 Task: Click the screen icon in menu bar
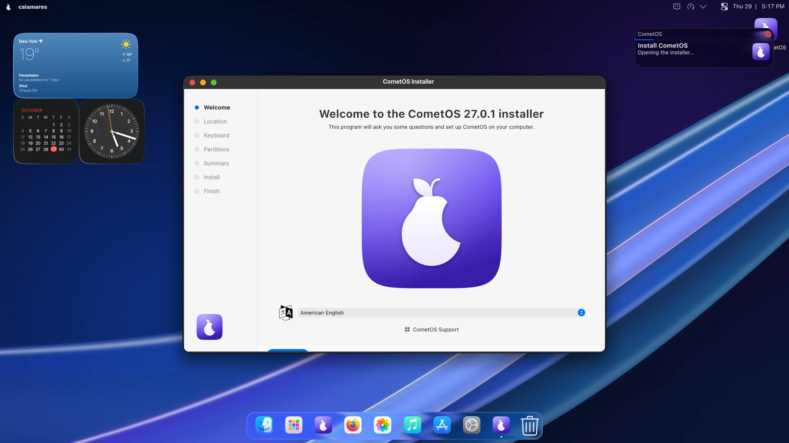tap(677, 7)
